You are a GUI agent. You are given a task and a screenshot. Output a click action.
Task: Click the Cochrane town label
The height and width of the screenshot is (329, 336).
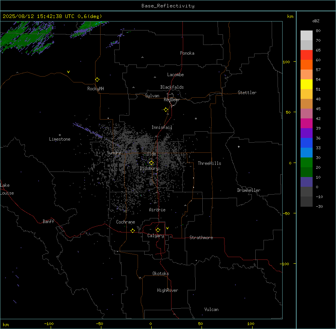[x=126, y=222]
